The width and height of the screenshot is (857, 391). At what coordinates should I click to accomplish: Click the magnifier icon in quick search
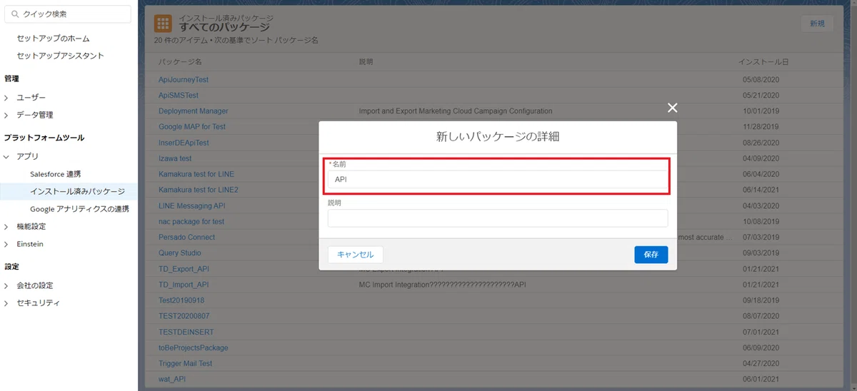pyautogui.click(x=15, y=14)
